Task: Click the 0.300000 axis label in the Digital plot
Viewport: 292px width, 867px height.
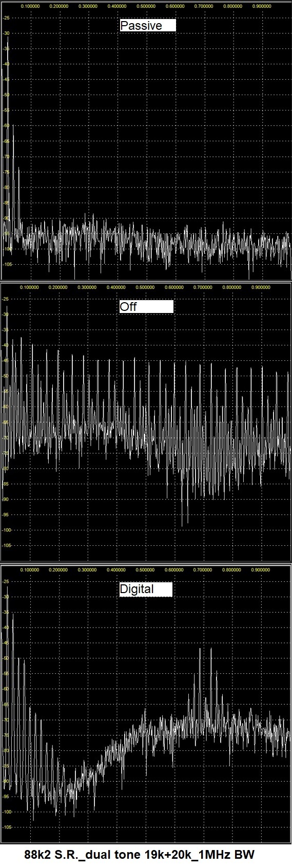Action: 88,569
